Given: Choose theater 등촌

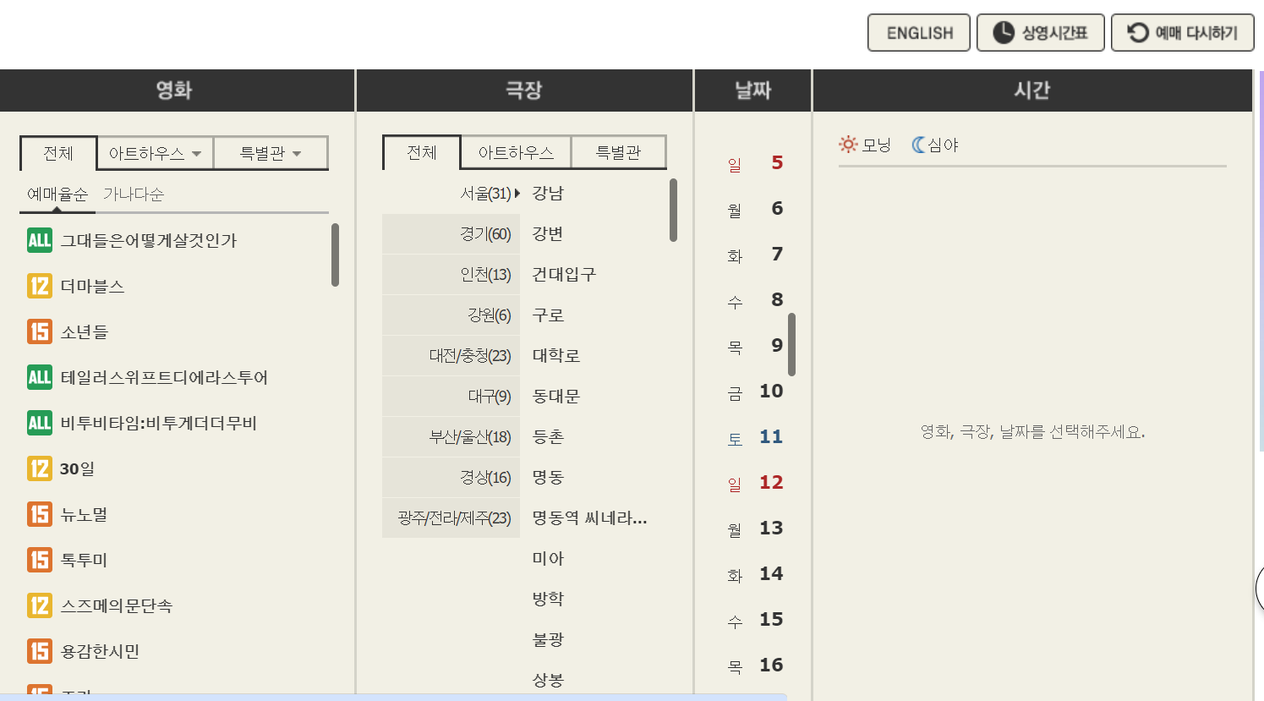Looking at the screenshot, I should coord(548,436).
